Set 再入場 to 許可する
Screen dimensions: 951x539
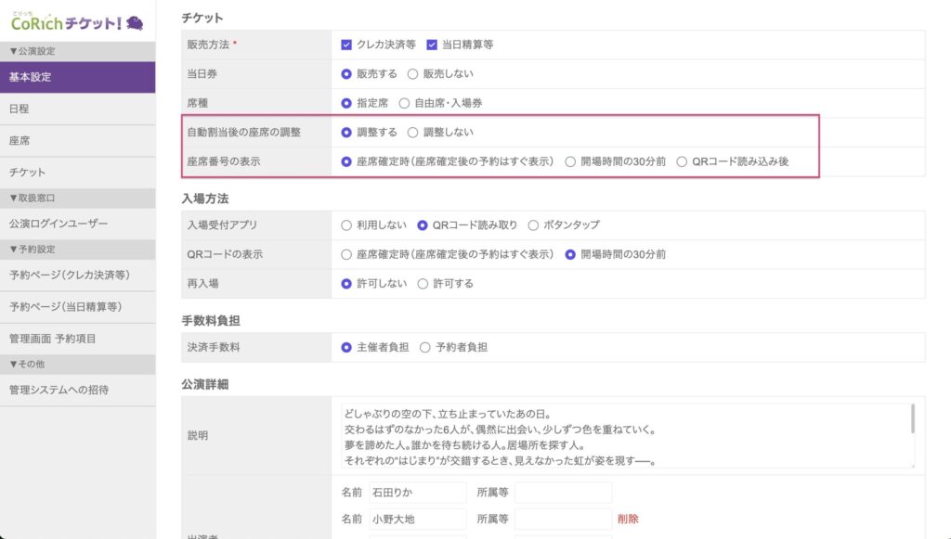click(423, 284)
